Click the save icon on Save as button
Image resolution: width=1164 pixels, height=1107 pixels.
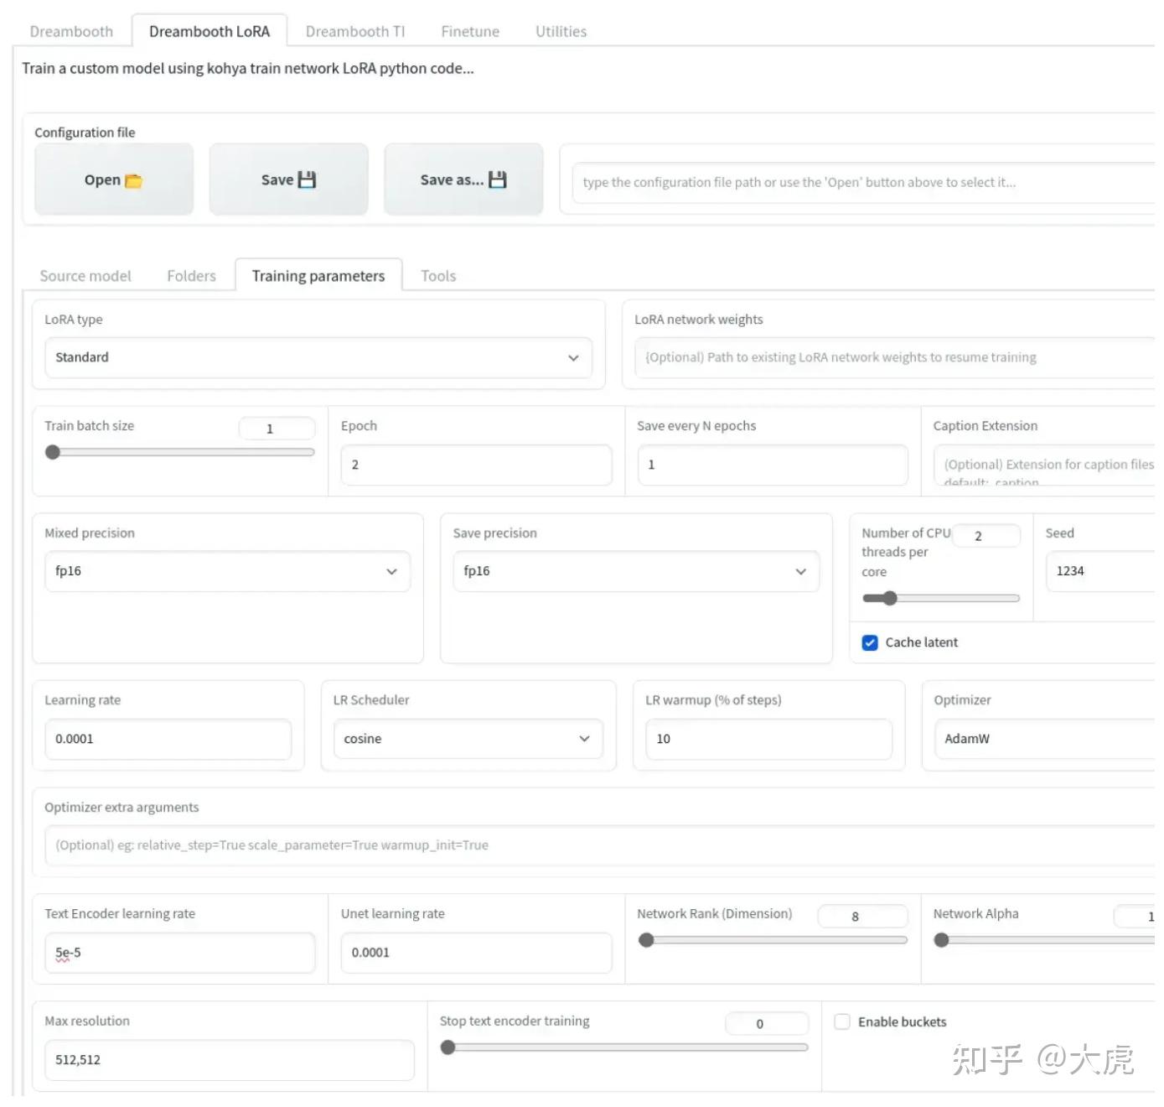tap(496, 179)
